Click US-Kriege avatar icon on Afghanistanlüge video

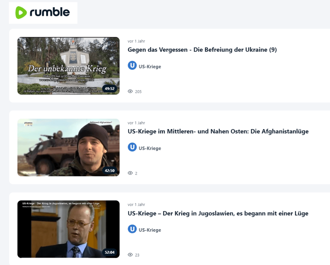click(132, 148)
